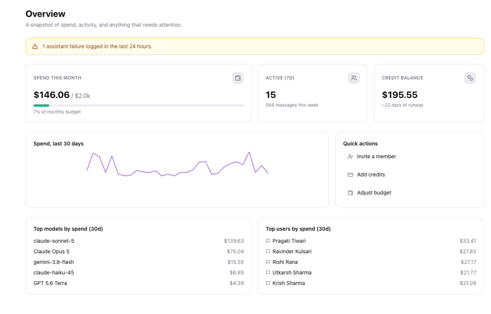Click the users icon in Active (7D) card
Screen dimensions: 491x314
point(354,78)
